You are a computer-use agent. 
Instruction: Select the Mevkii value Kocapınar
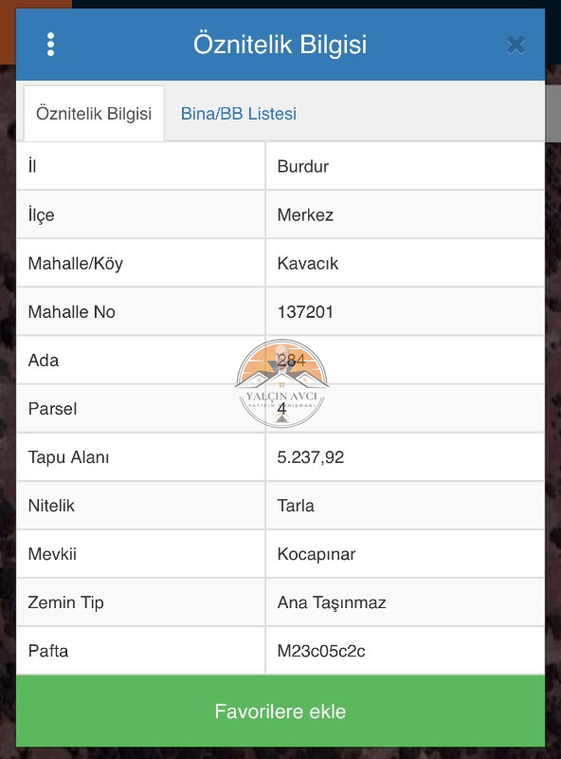317,554
